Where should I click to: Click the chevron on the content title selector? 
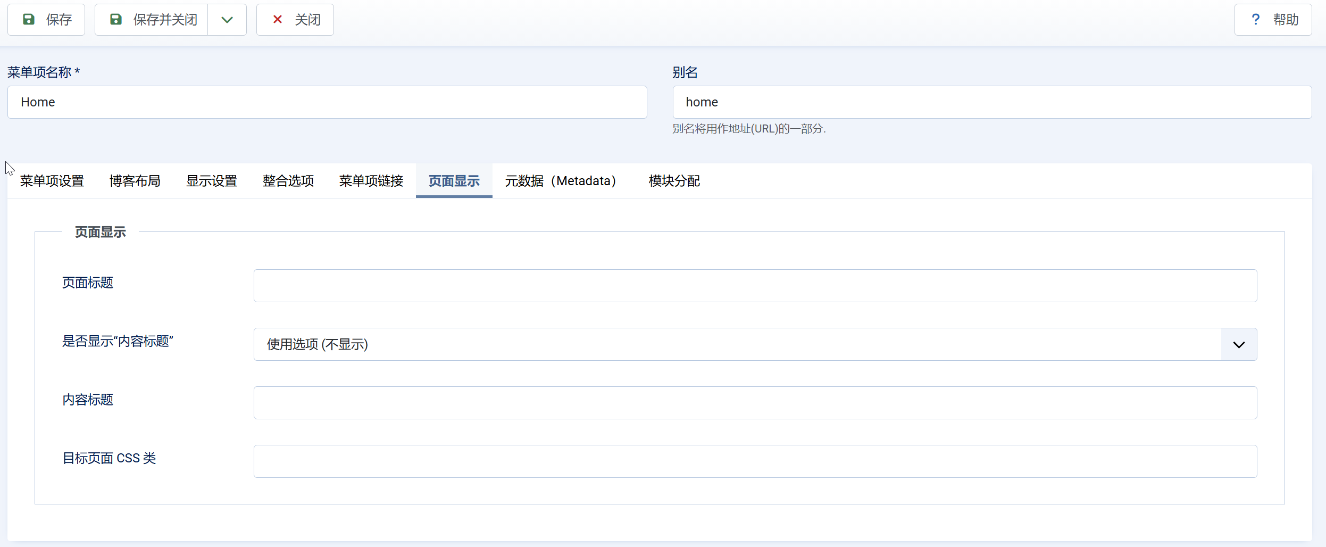coord(1239,344)
